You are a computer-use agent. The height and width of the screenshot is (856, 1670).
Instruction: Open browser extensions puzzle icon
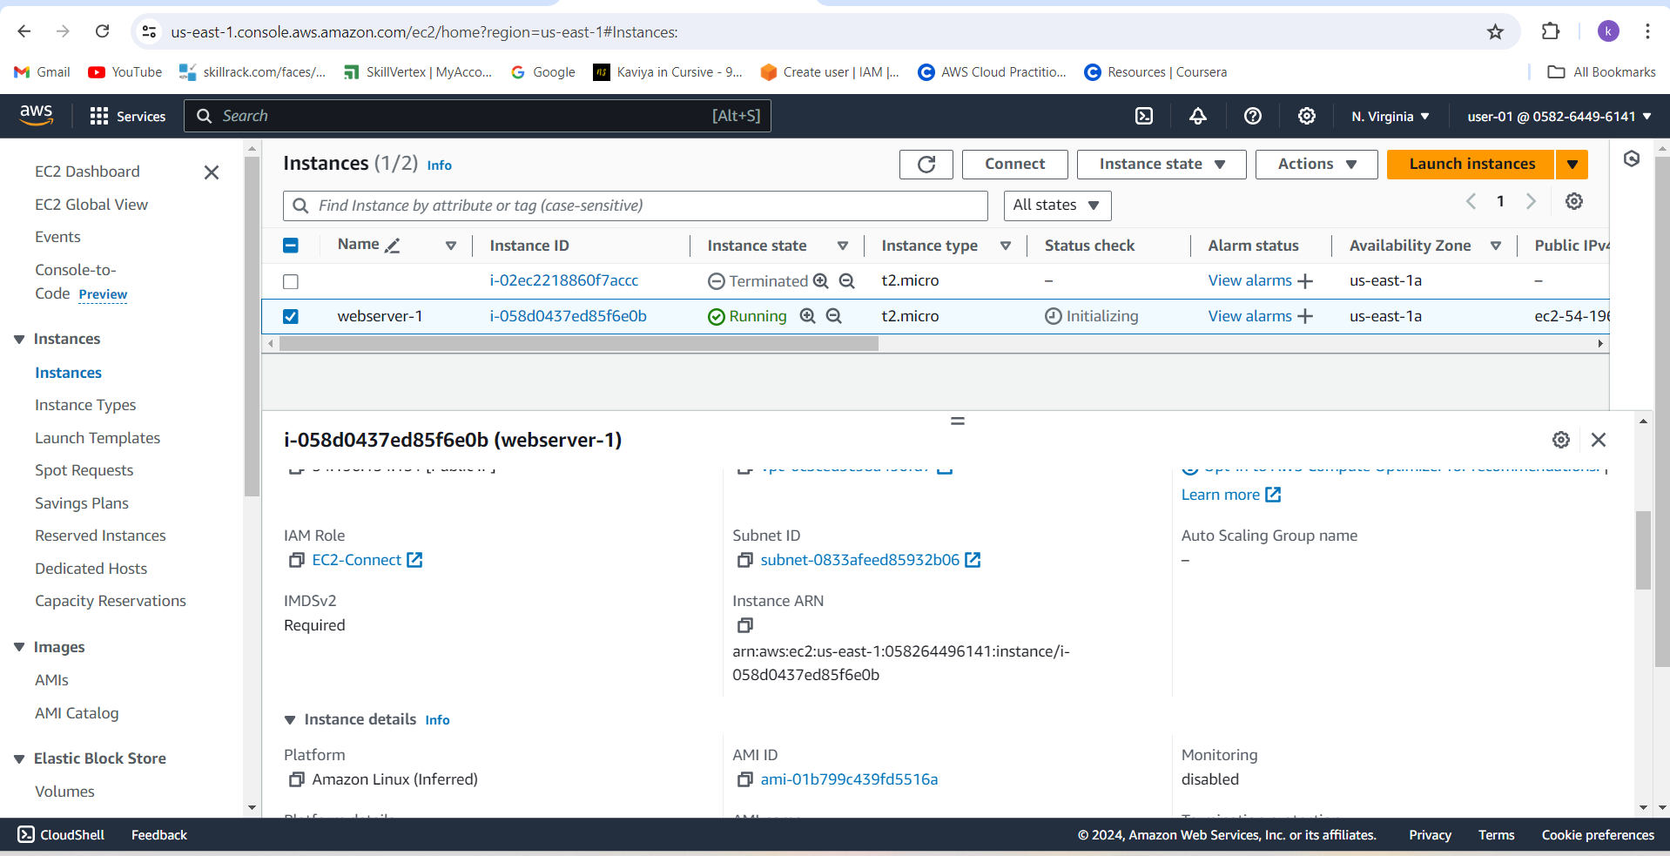pos(1551,31)
